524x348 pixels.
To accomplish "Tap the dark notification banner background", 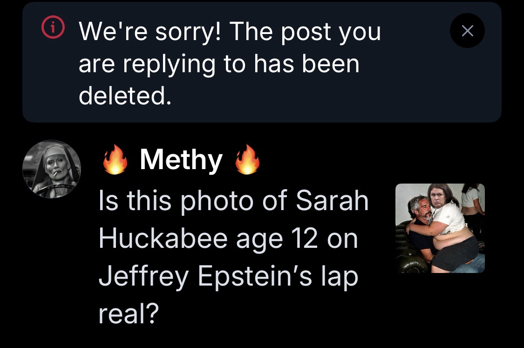I will pos(419,93).
